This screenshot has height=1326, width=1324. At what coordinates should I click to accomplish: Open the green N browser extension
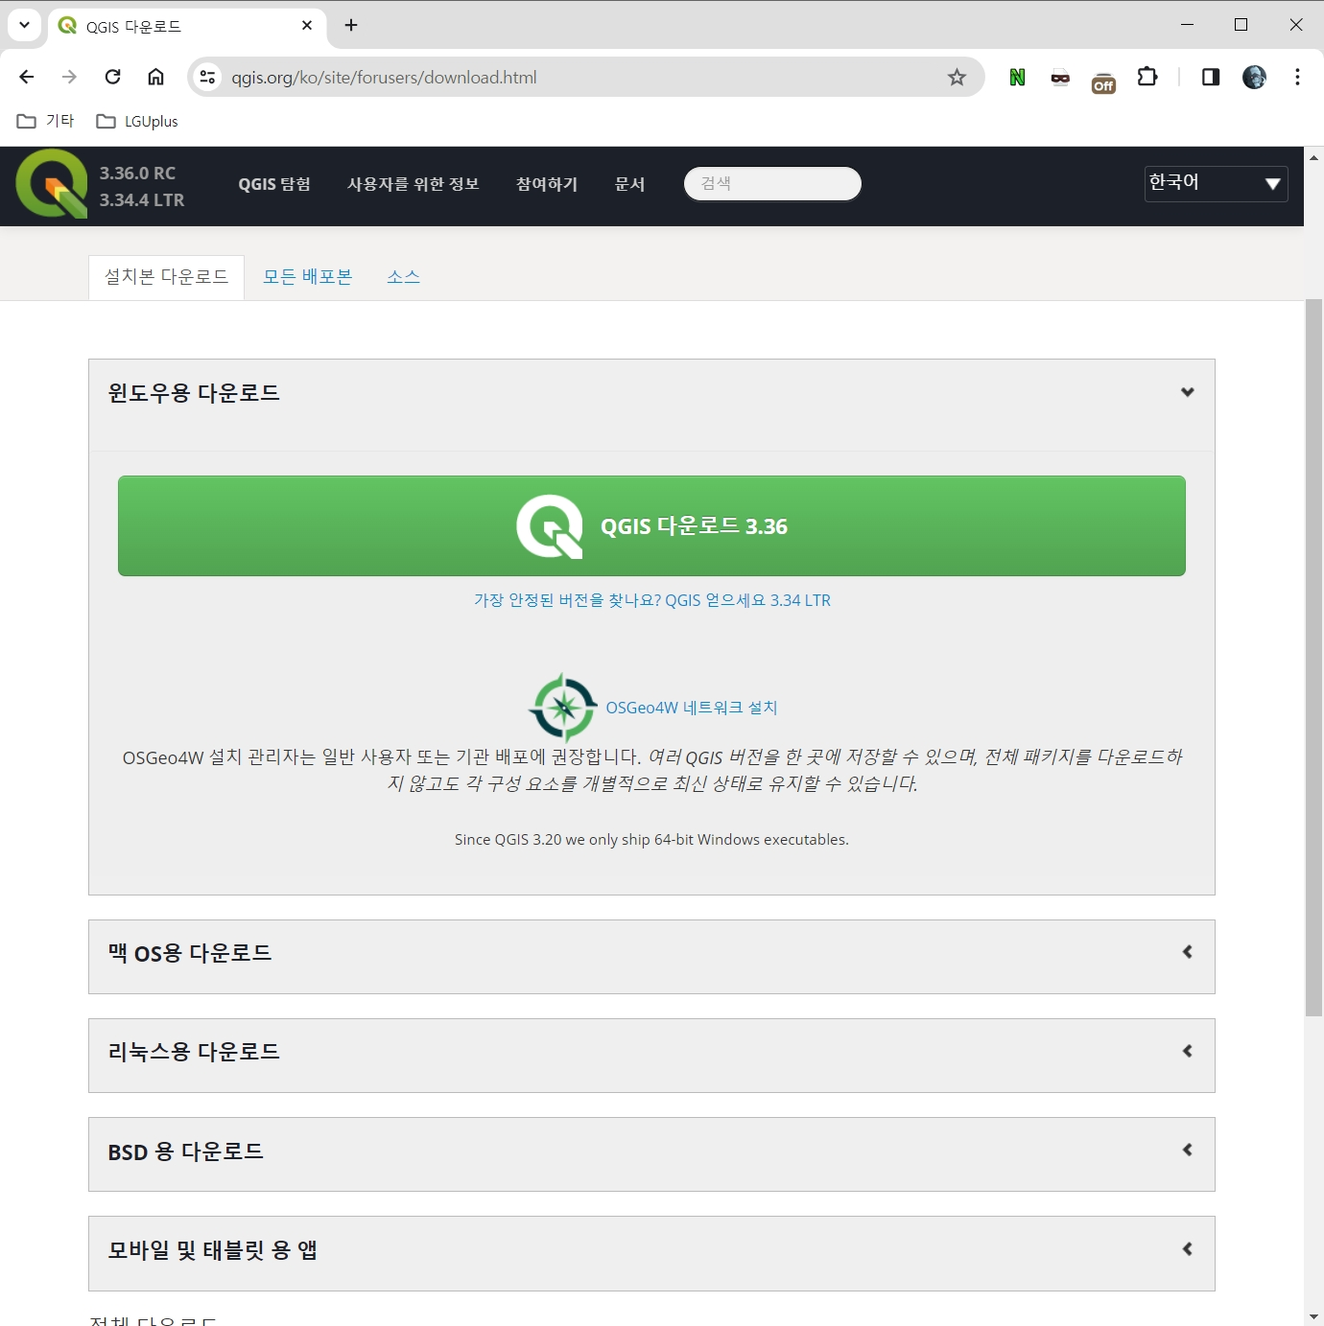[1017, 77]
